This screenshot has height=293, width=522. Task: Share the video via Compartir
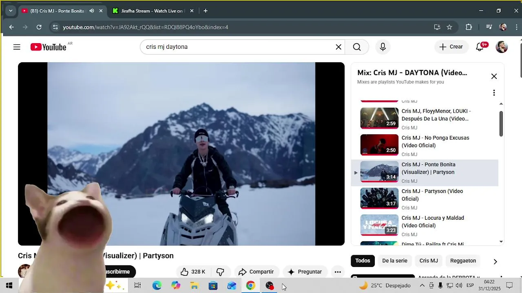tap(256, 272)
